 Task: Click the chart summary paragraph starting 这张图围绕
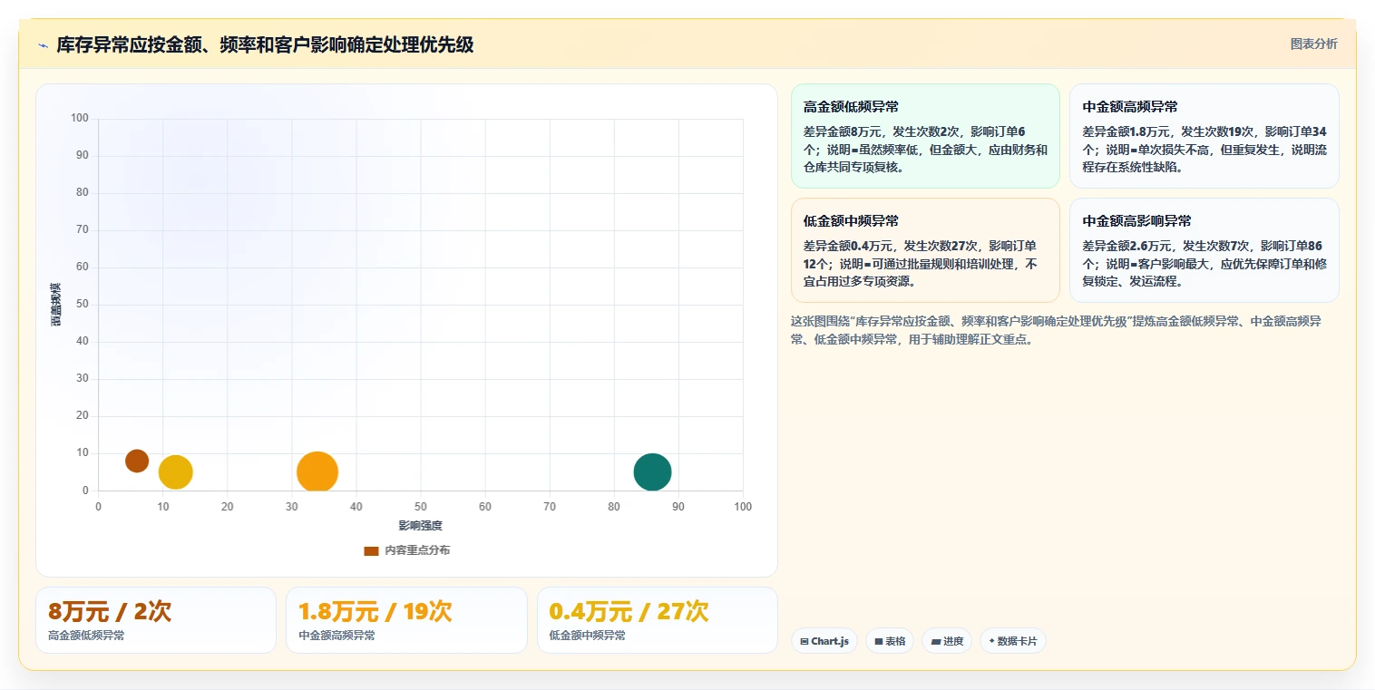1057,331
